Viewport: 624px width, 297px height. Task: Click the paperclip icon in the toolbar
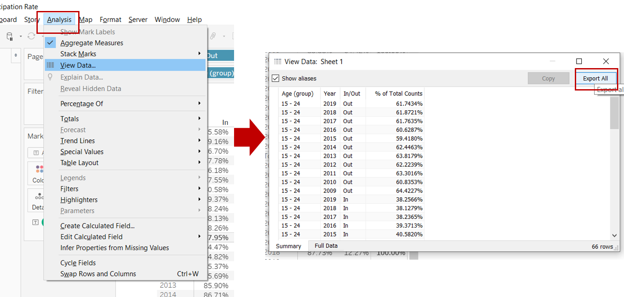213,36
